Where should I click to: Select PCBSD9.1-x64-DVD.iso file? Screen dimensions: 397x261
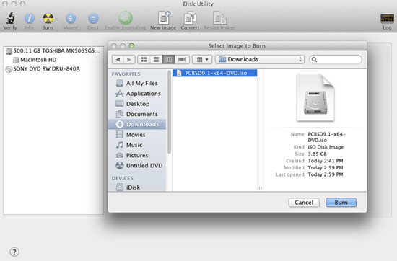(215, 73)
